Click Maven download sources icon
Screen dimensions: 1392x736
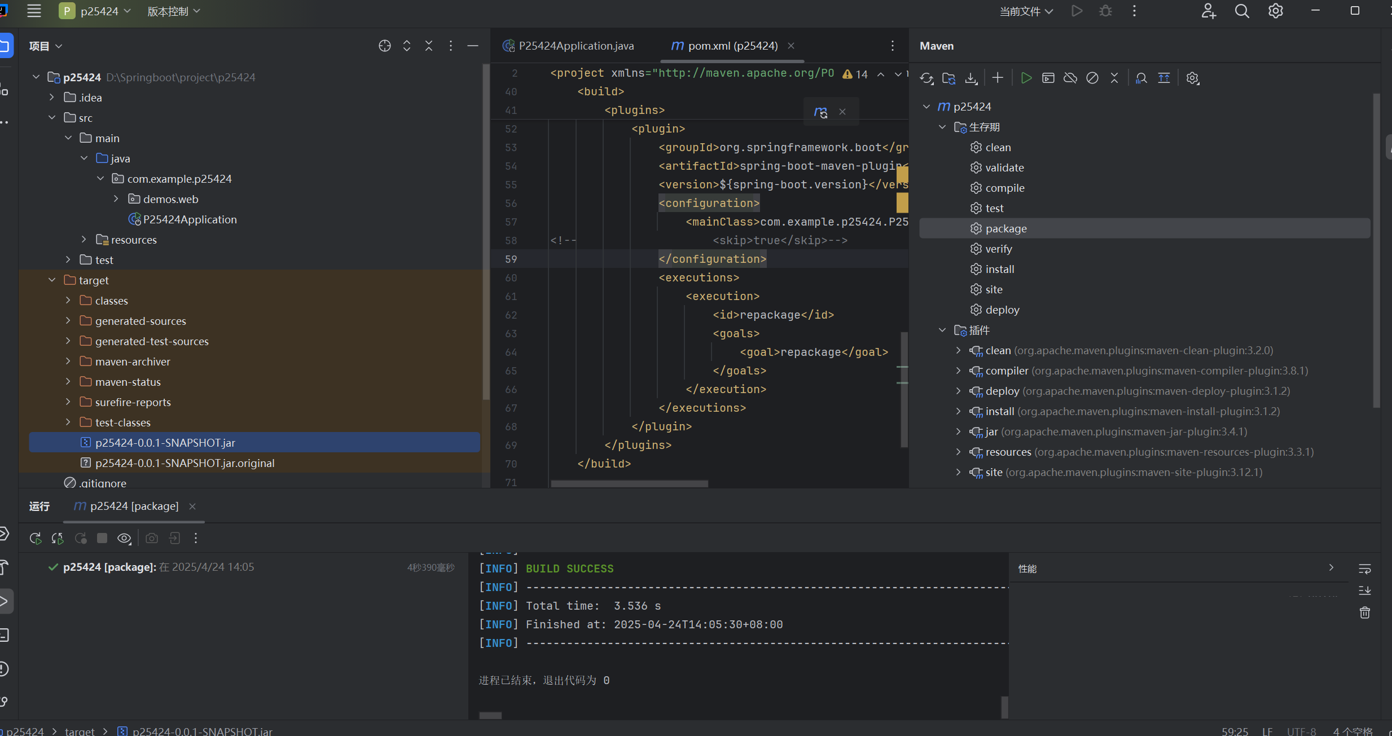pos(971,78)
